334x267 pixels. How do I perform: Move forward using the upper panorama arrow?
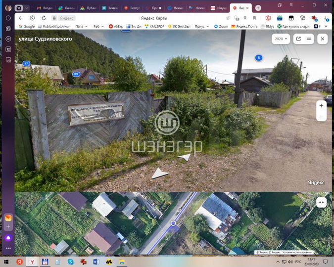click(184, 157)
